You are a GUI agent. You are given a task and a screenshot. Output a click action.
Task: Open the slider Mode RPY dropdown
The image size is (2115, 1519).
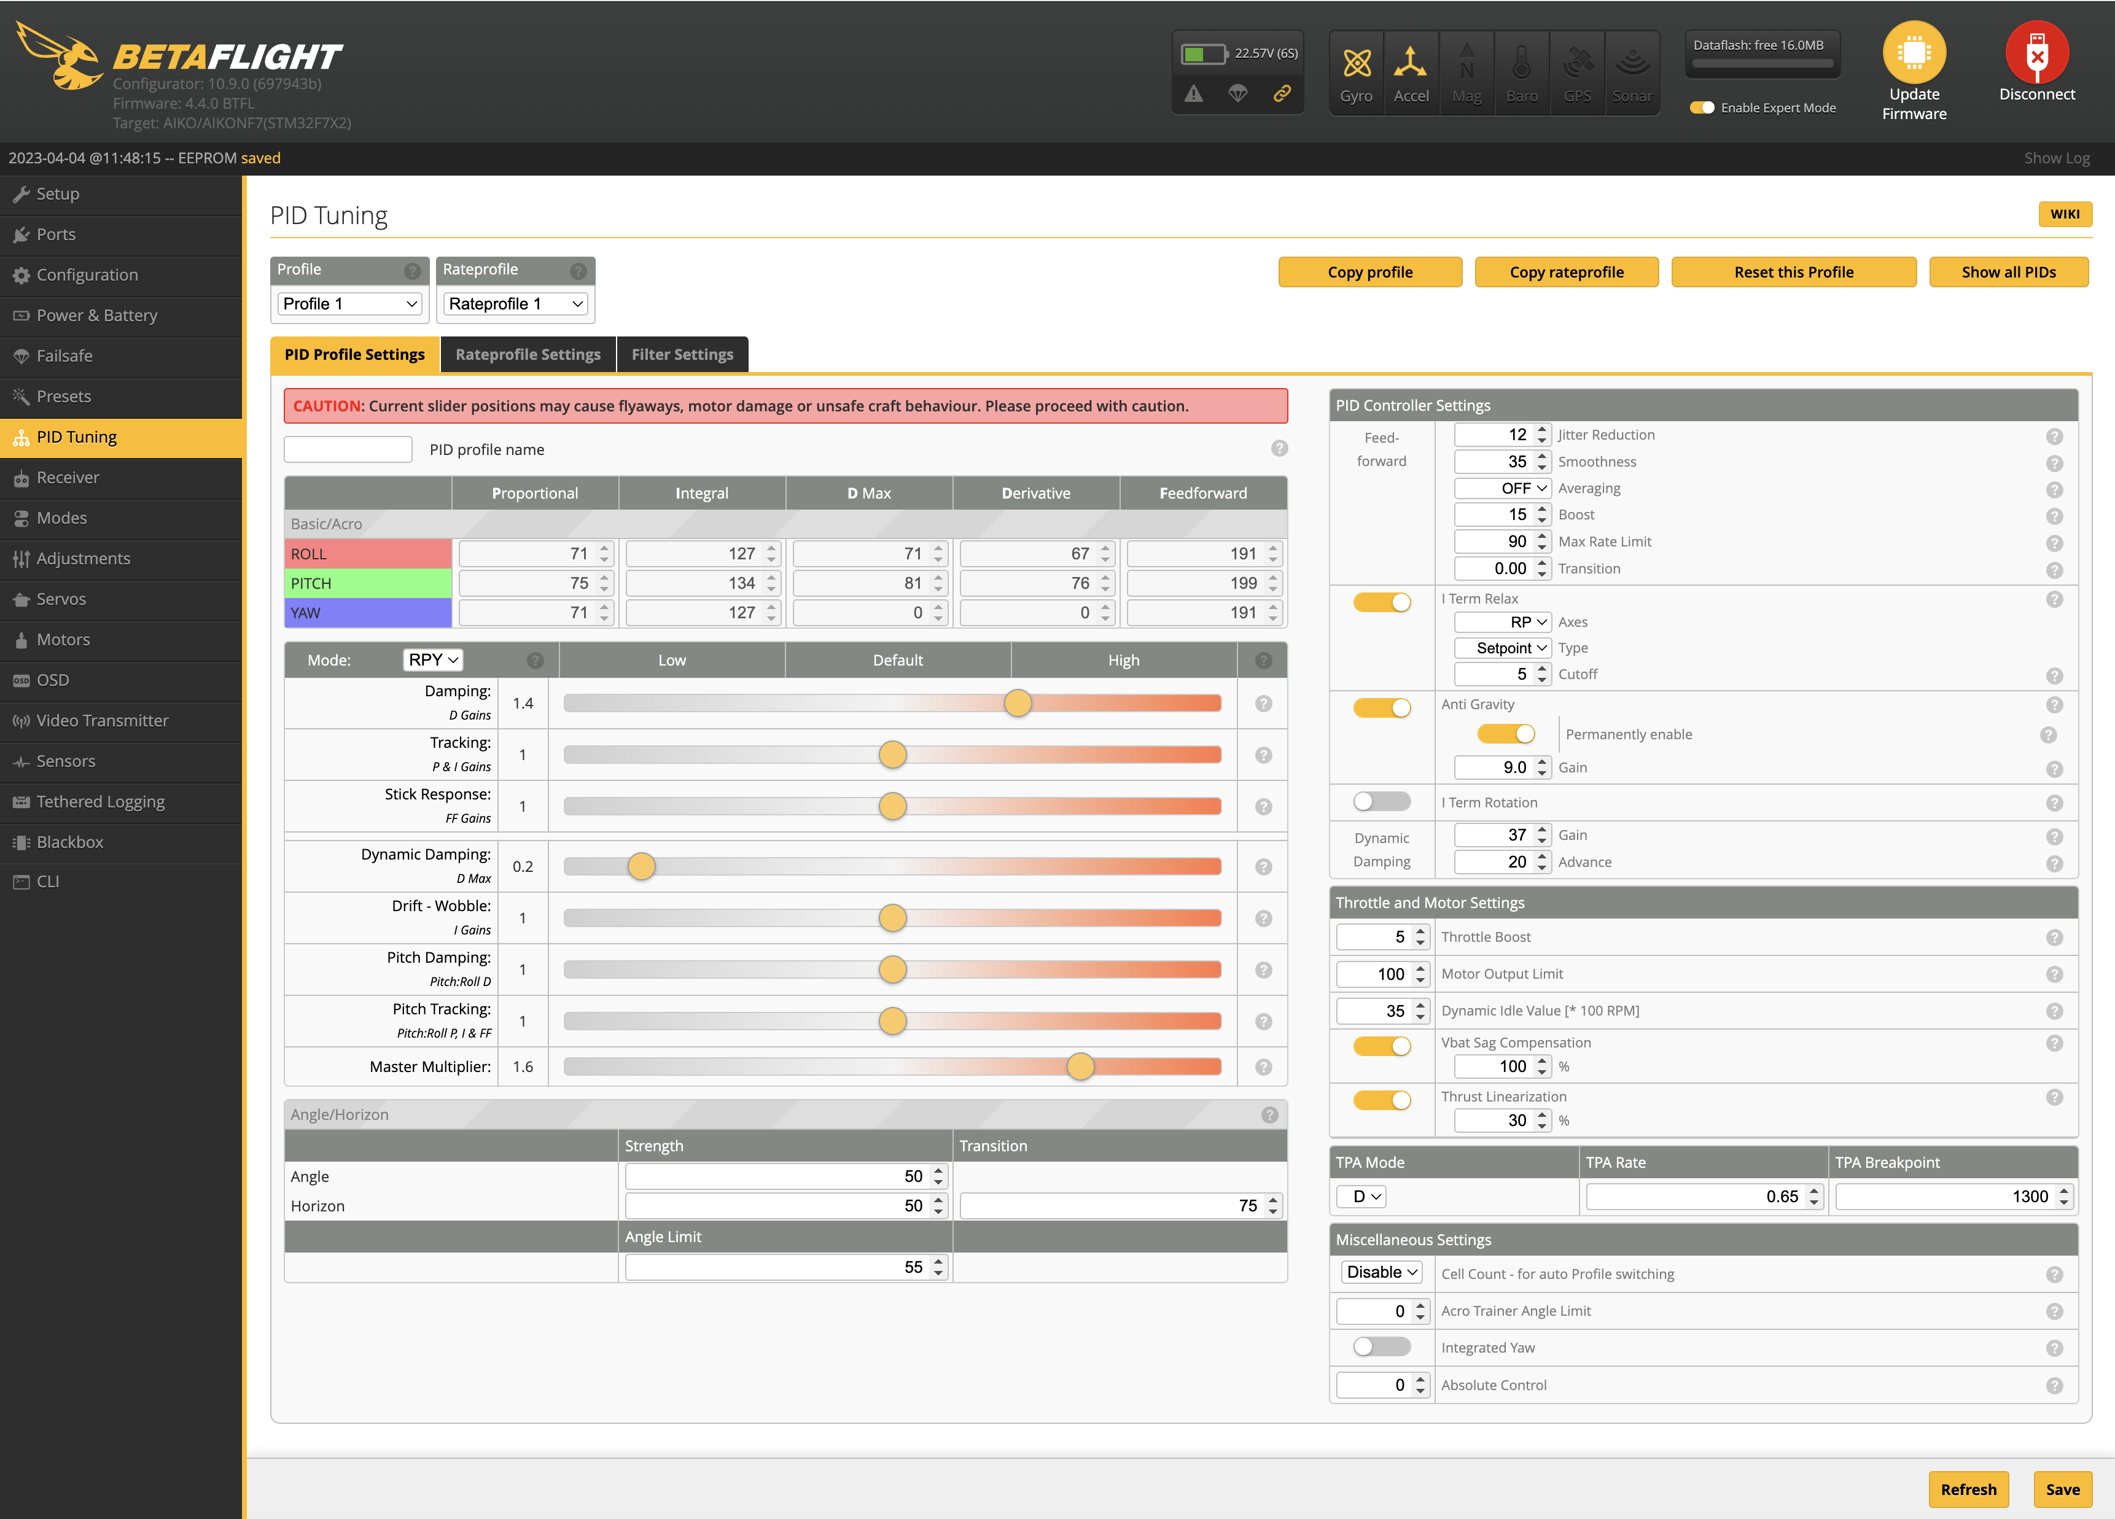[433, 660]
